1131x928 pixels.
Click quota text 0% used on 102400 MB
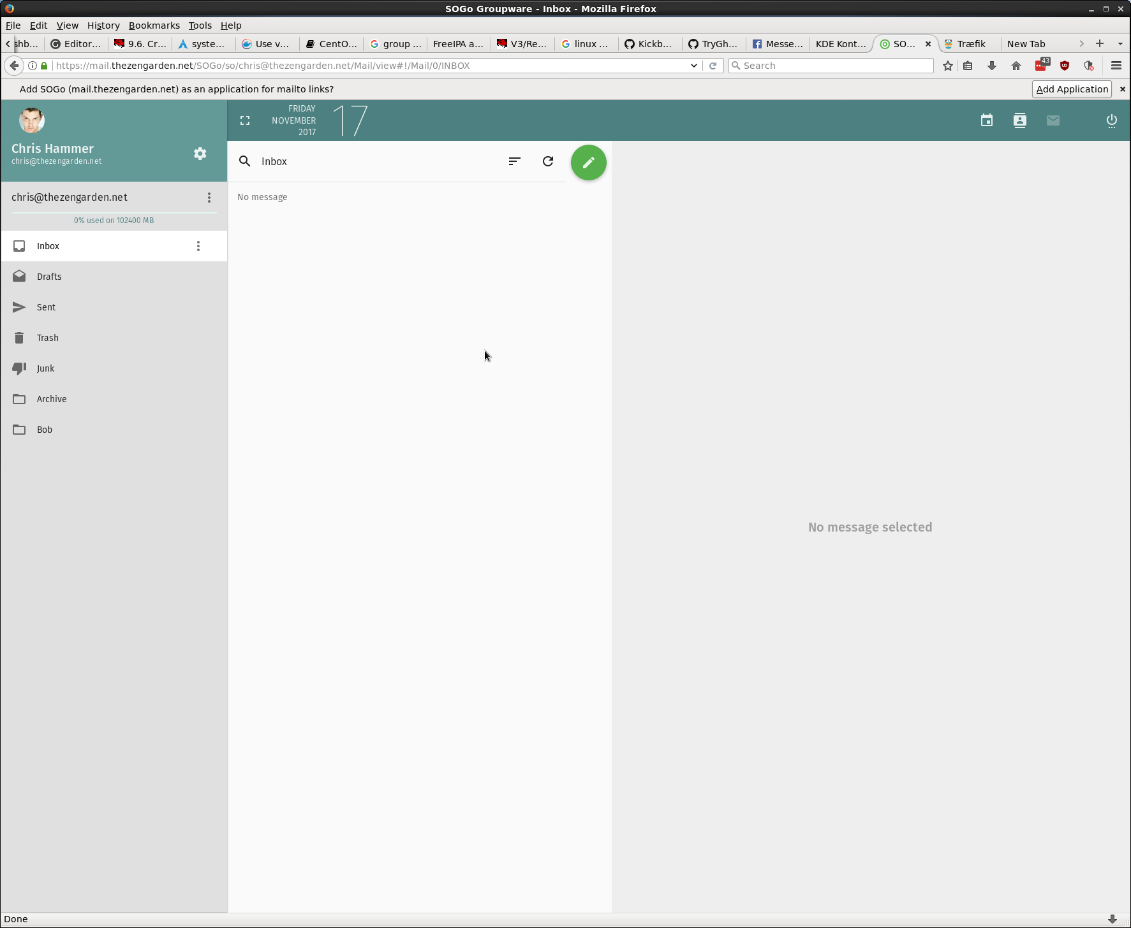pyautogui.click(x=114, y=221)
